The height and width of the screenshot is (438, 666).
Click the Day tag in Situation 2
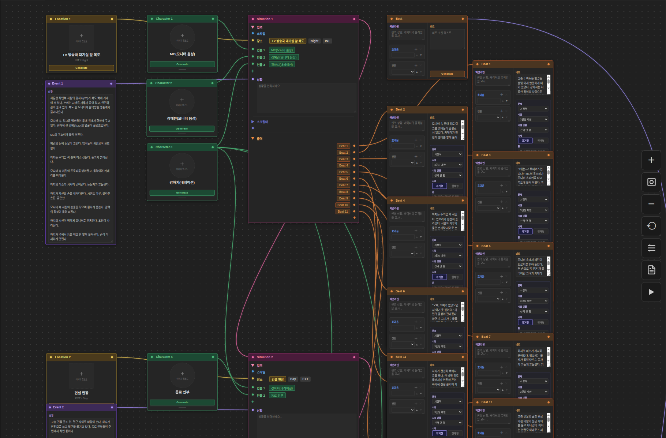tap(293, 379)
